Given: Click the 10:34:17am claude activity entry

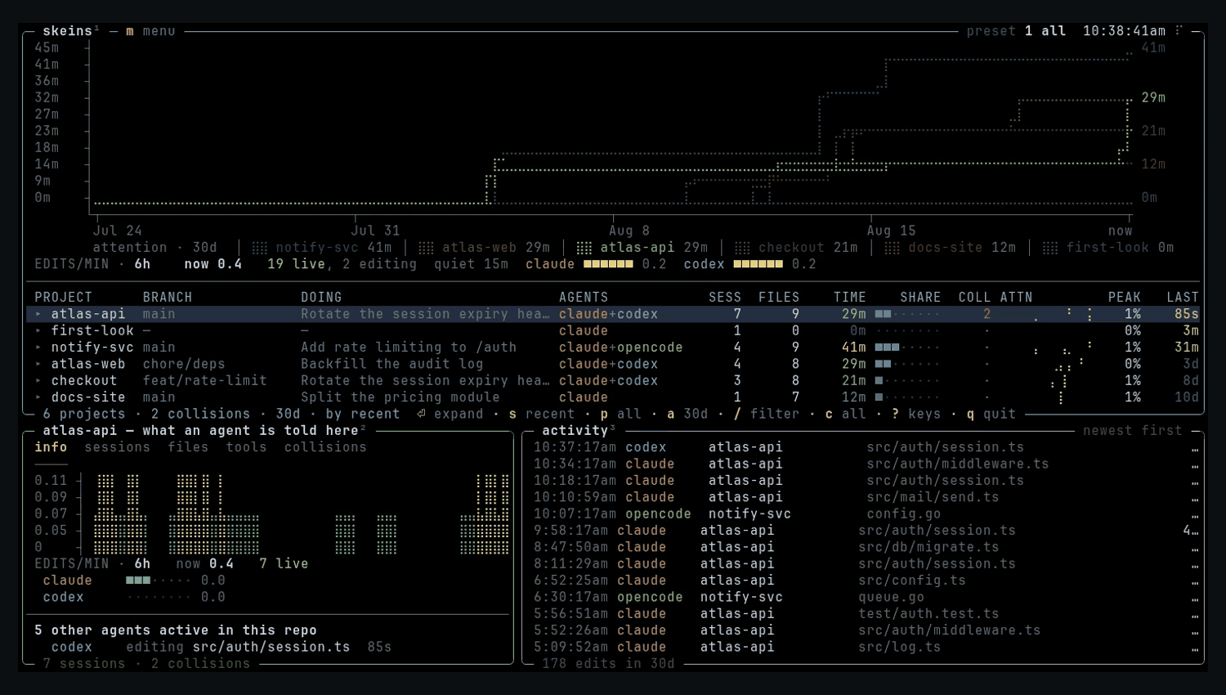Looking at the screenshot, I should point(866,464).
